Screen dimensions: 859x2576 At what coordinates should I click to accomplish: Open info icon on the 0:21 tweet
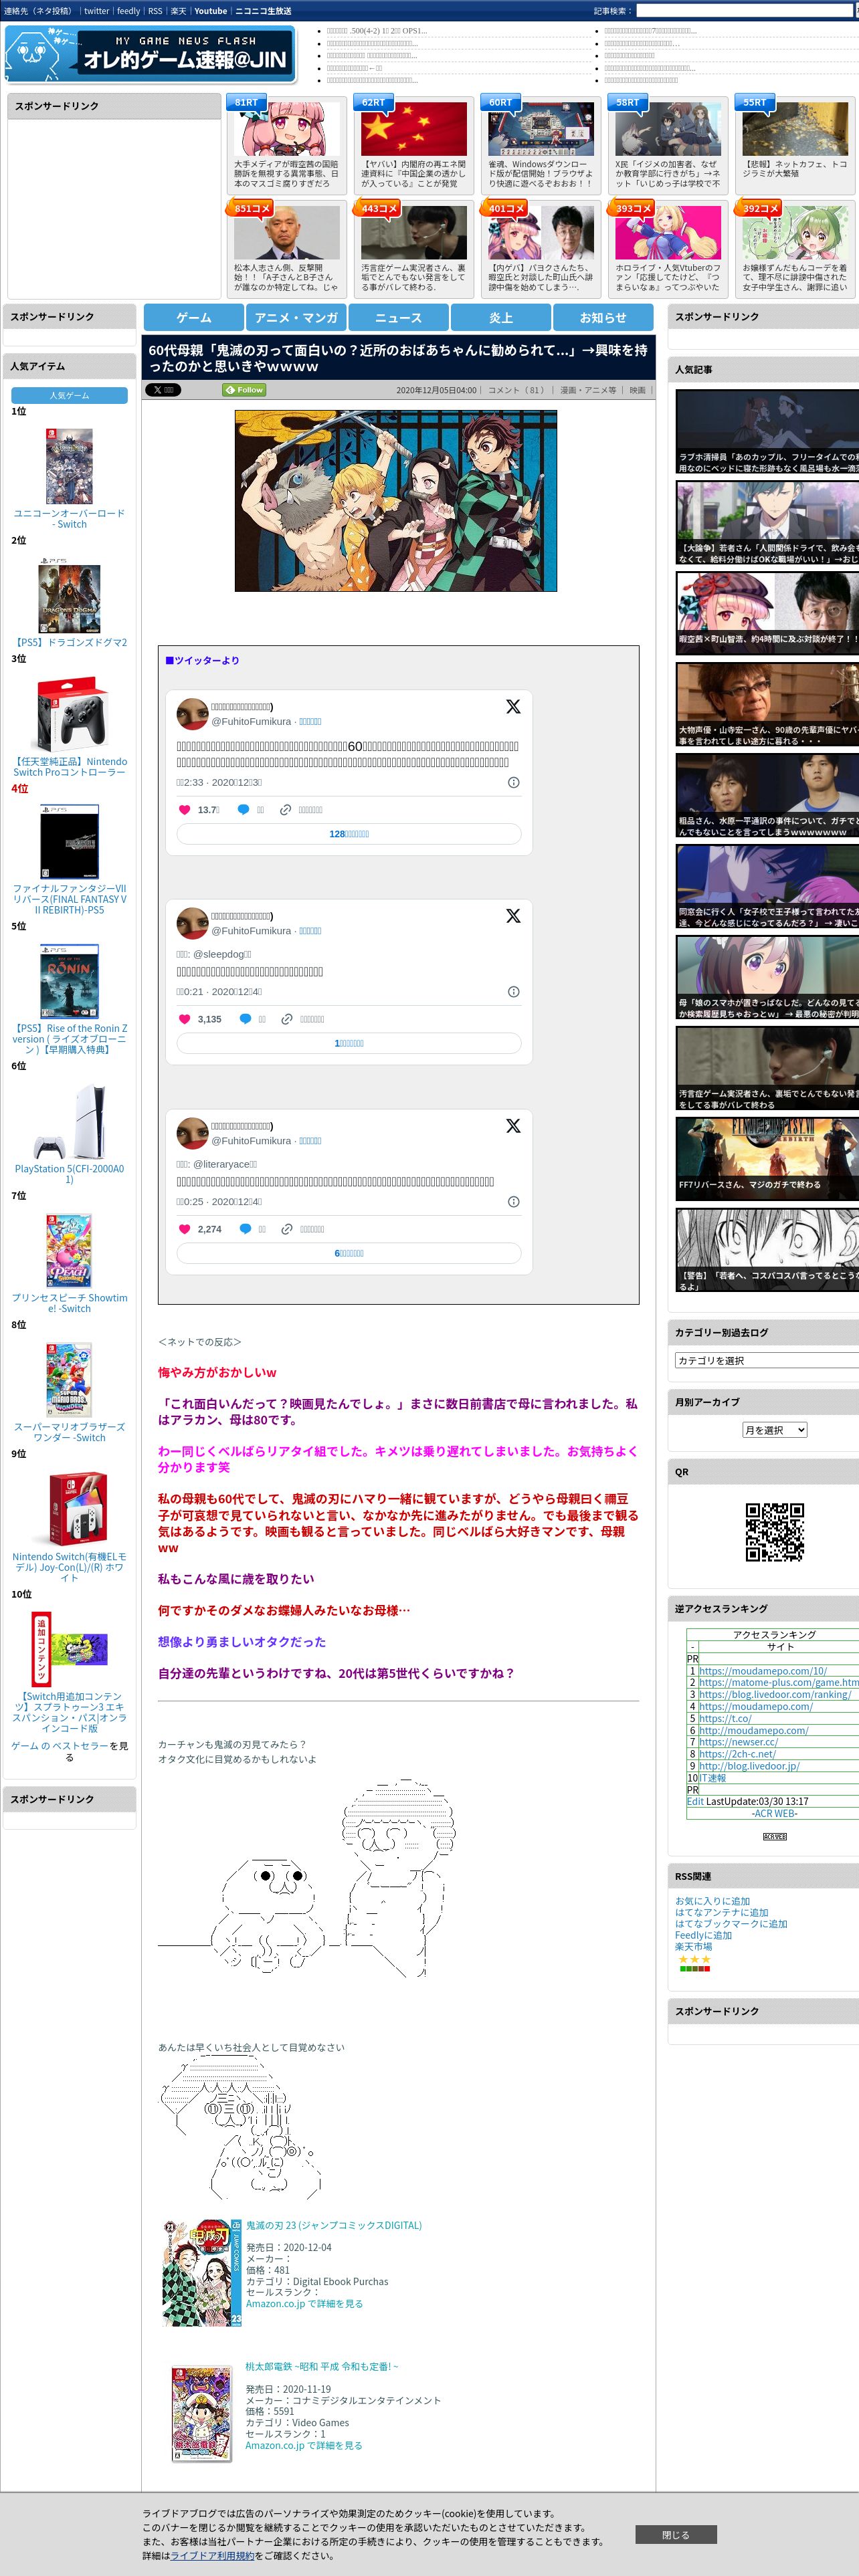click(513, 992)
